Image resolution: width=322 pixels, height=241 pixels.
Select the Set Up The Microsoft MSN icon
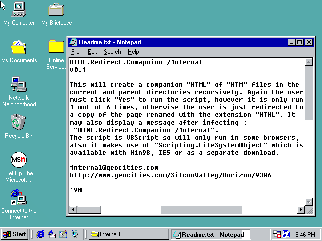click(19, 167)
